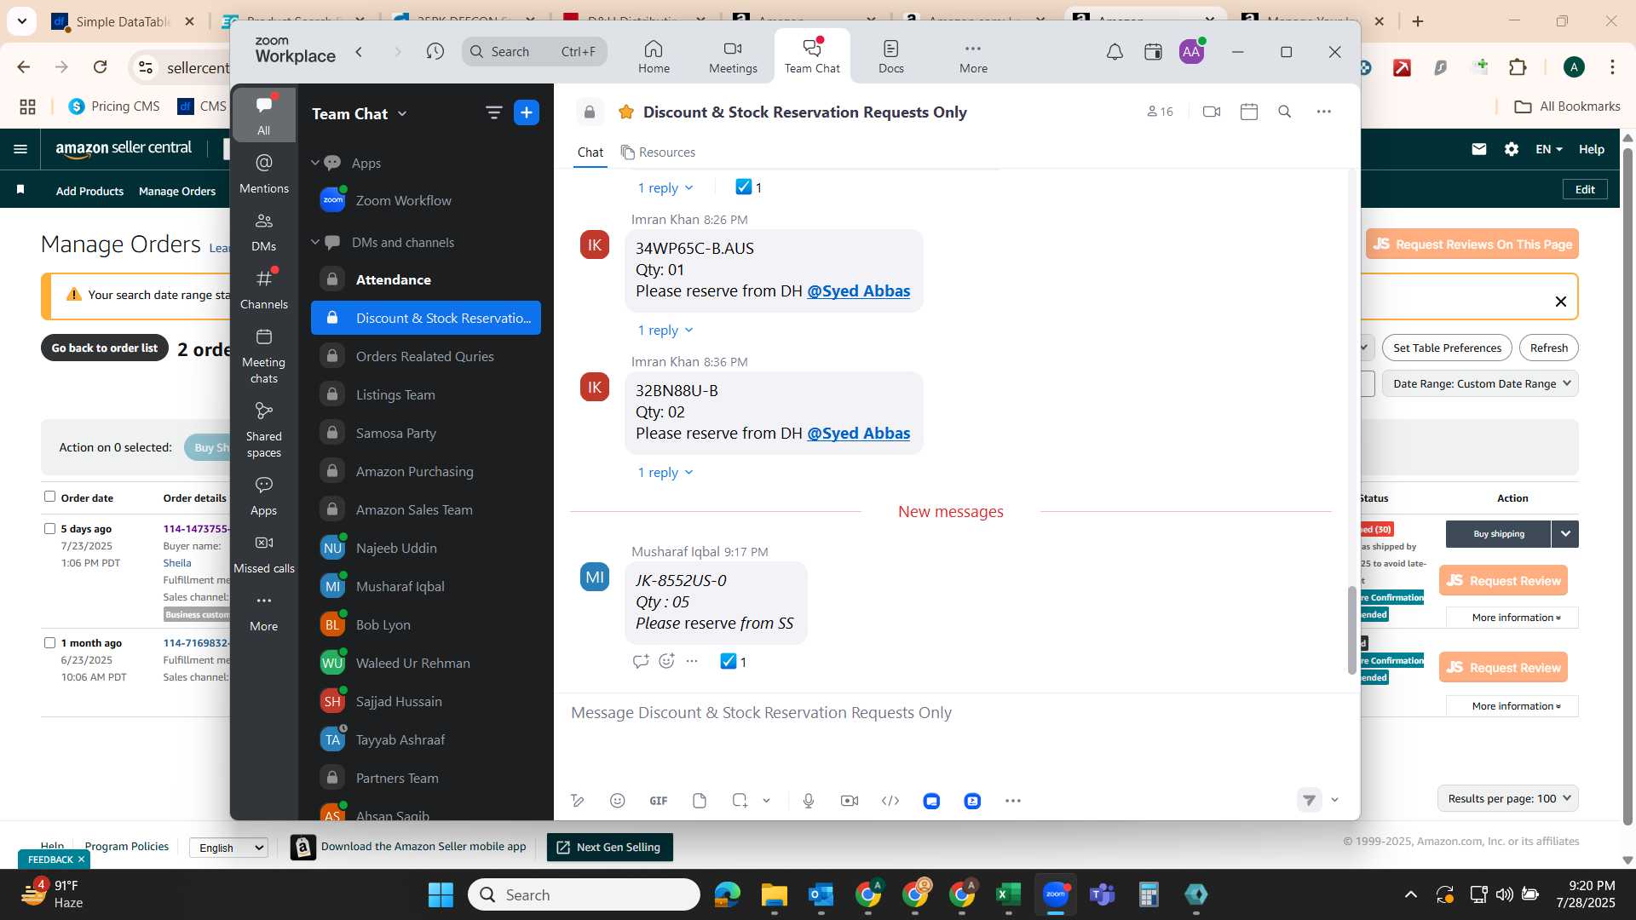This screenshot has height=920, width=1636.
Task: Open the Mentions sidebar icon
Action: 264,173
